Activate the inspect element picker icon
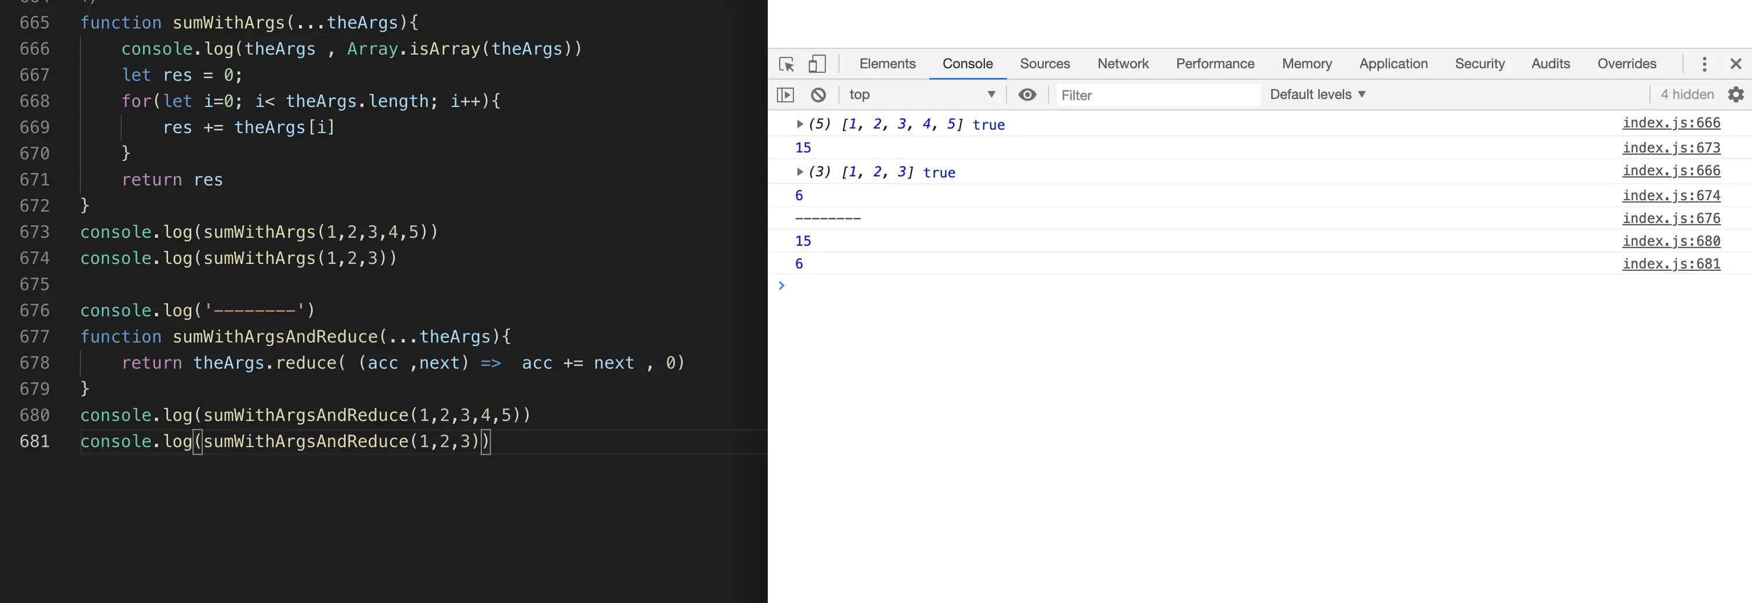This screenshot has height=603, width=1752. pos(787,64)
